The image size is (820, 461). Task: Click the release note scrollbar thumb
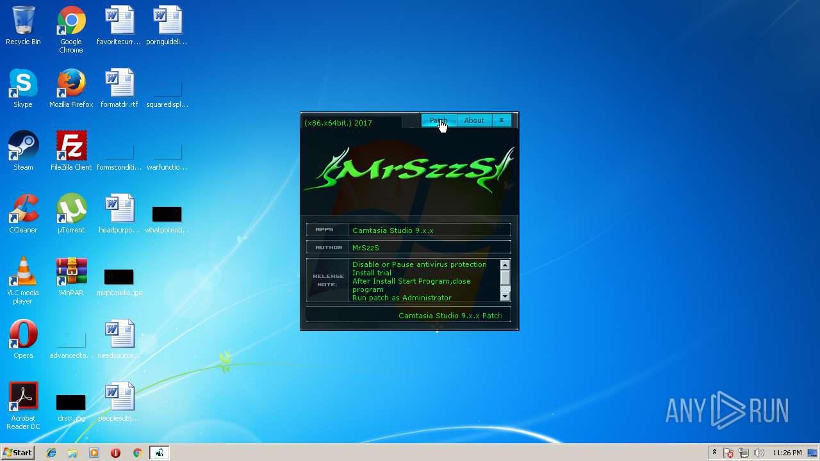[505, 277]
